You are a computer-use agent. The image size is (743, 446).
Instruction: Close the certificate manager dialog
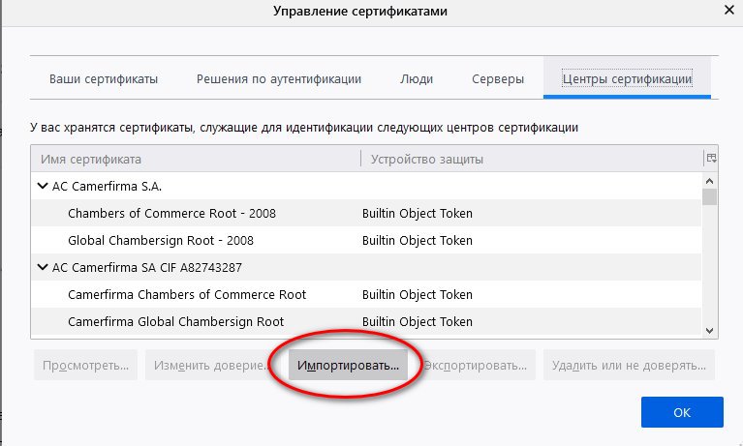pos(726,11)
